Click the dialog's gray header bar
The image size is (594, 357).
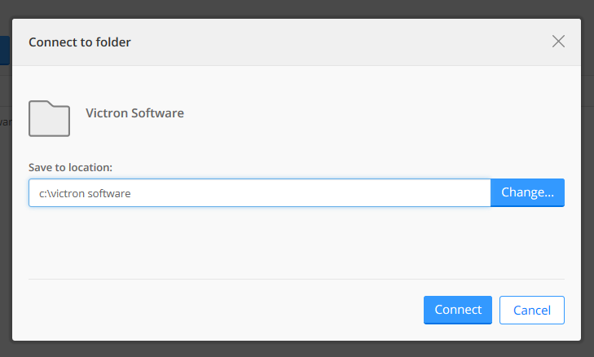326,42
